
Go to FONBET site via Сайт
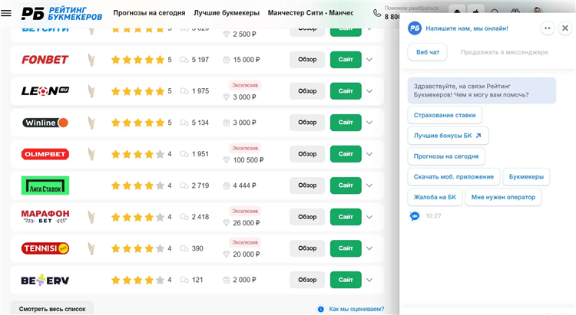point(346,60)
